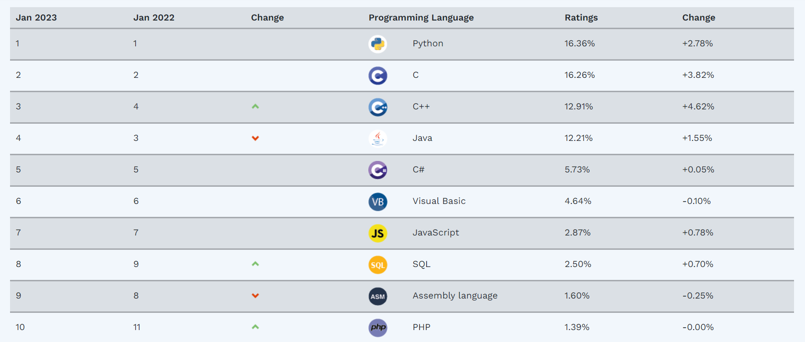Viewport: 805px width, 342px height.
Task: Click the Visual Basic VB icon
Action: tap(378, 202)
